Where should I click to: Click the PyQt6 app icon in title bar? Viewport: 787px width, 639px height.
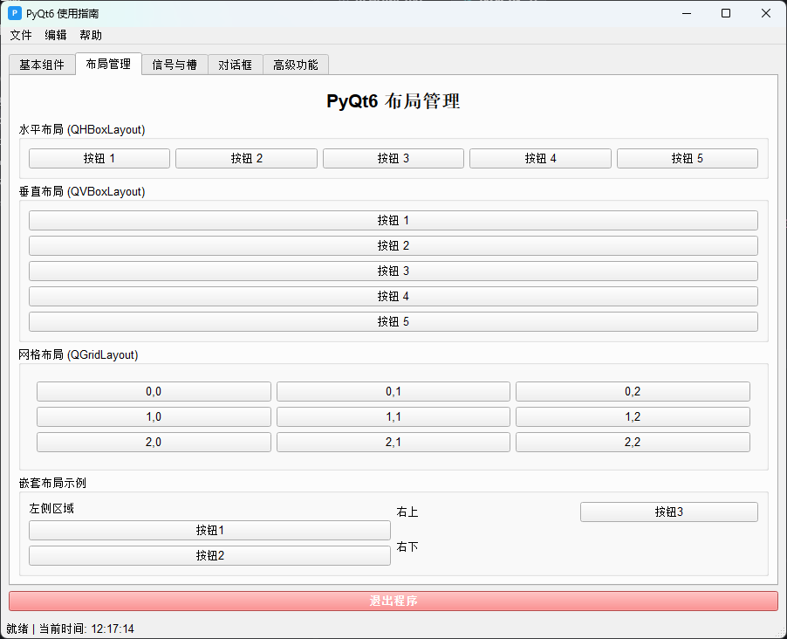[12, 13]
